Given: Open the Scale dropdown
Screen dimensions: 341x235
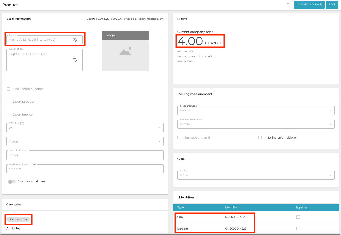Looking at the screenshot, I should tap(256, 175).
